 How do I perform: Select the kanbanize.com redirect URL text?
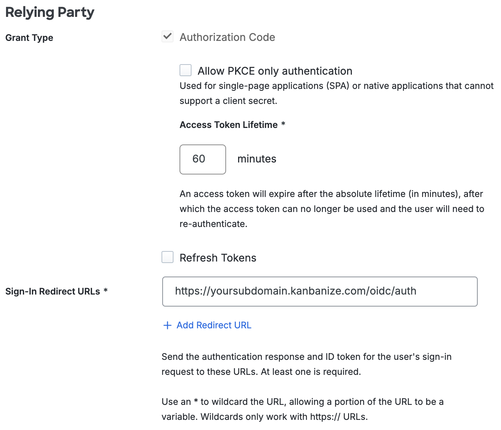tap(296, 291)
